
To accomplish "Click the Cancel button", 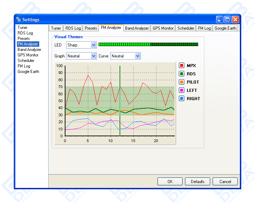I will [x=225, y=181].
